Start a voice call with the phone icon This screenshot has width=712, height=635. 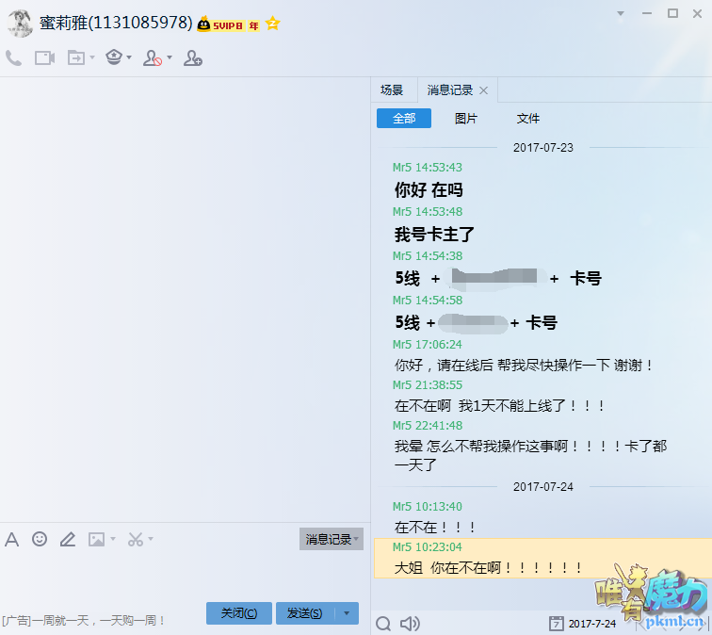pyautogui.click(x=13, y=58)
